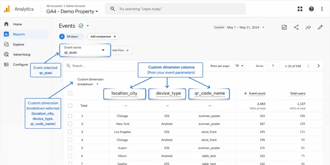
Task: Click the Austin city cell
Action: 122,148
